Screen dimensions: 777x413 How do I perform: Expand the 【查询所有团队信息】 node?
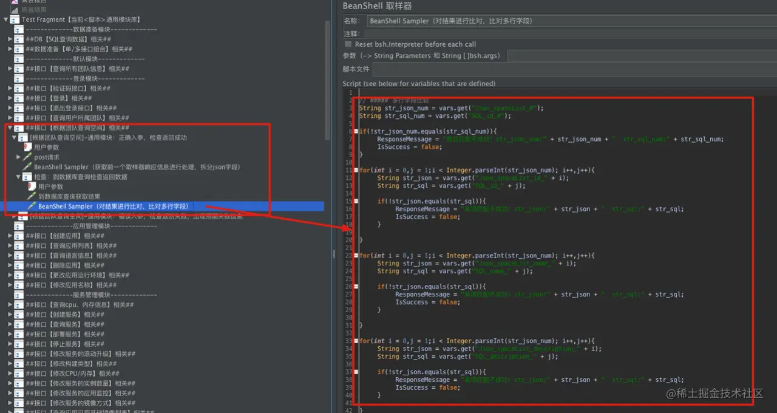click(x=10, y=69)
